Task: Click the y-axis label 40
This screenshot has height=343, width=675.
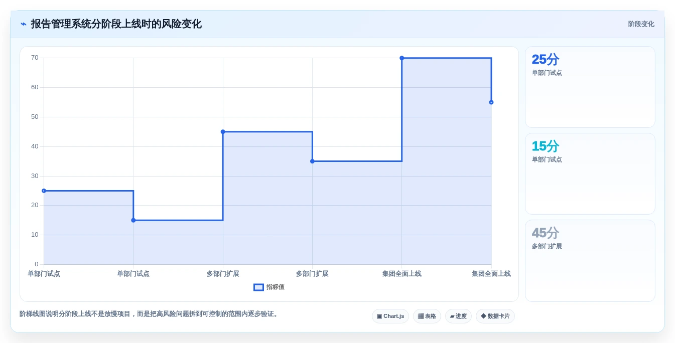Action: pos(35,146)
